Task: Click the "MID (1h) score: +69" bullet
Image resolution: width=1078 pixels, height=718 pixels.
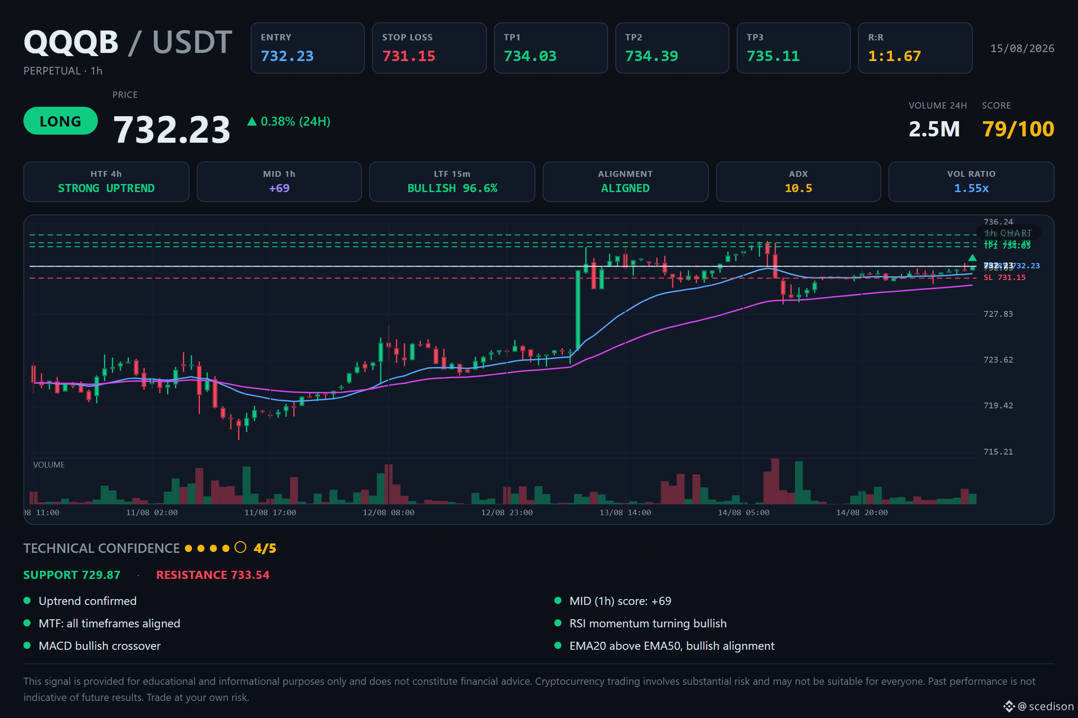Action: coord(621,601)
